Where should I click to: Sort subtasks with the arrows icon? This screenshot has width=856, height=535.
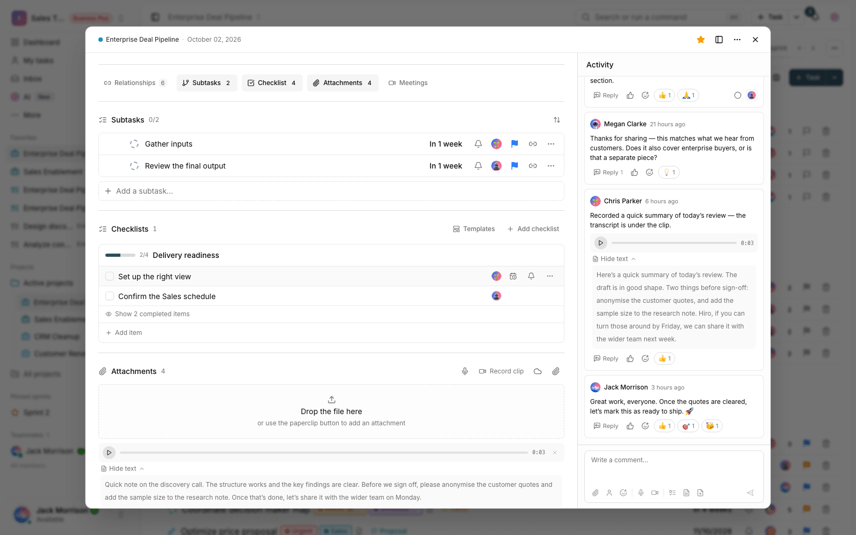[557, 120]
